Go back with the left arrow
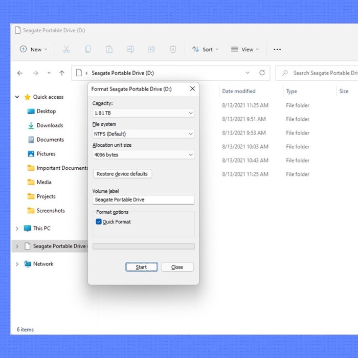The height and width of the screenshot is (358, 358). (20, 73)
